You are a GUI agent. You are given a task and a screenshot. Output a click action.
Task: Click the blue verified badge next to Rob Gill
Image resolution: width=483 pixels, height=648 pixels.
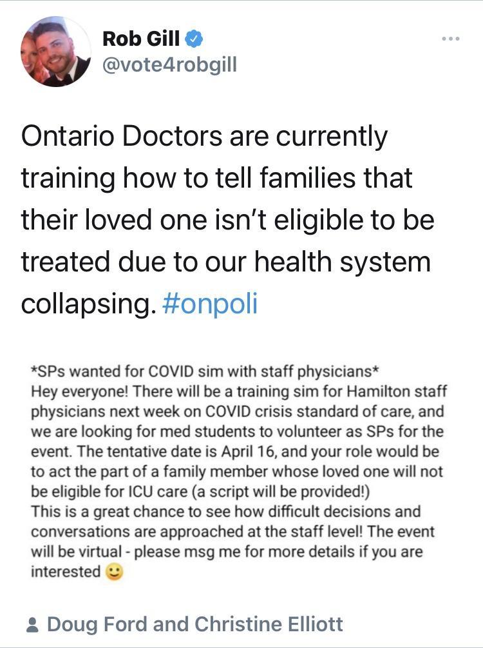click(x=194, y=40)
